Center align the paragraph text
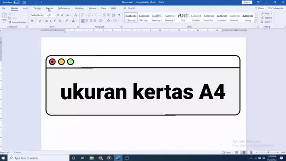Viewport: 286px width, 161px height. [x=87, y=21]
